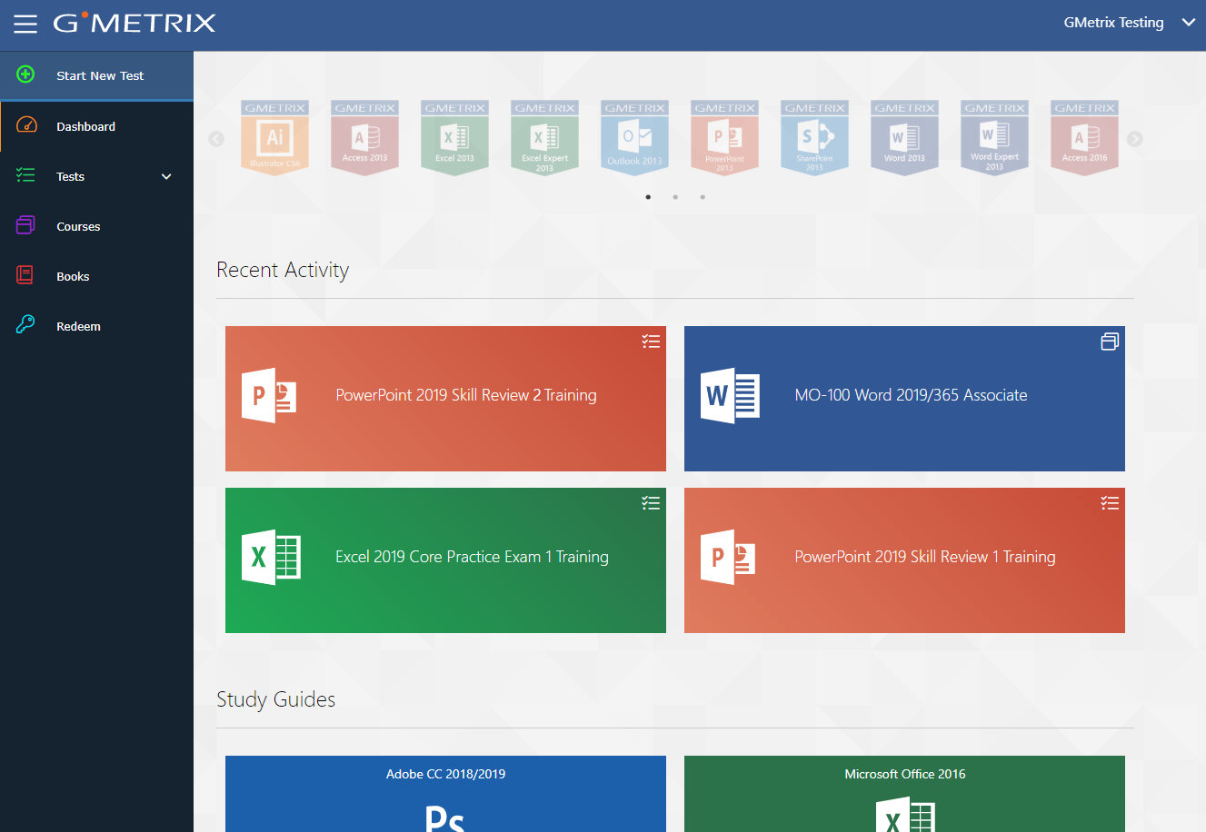The image size is (1206, 832).
Task: Click Excel icon on Core Practice Exam card
Action: [x=271, y=558]
